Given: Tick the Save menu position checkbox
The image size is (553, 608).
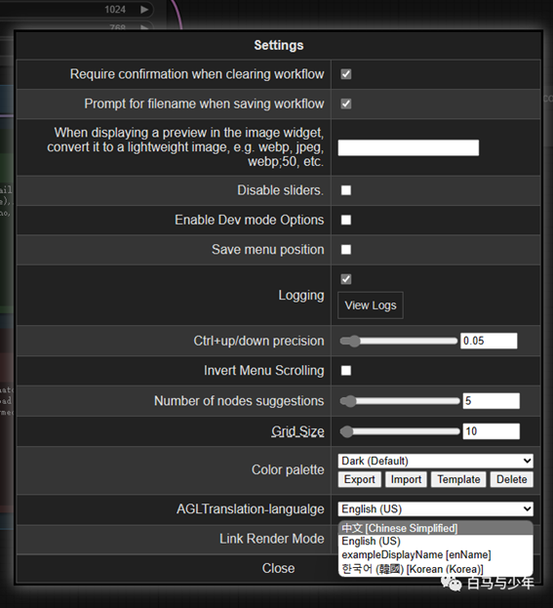Looking at the screenshot, I should (x=346, y=249).
